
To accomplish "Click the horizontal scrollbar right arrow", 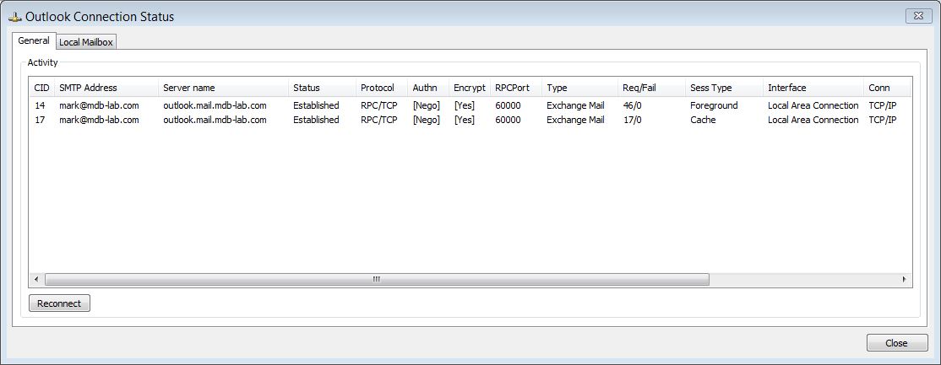I will 904,279.
